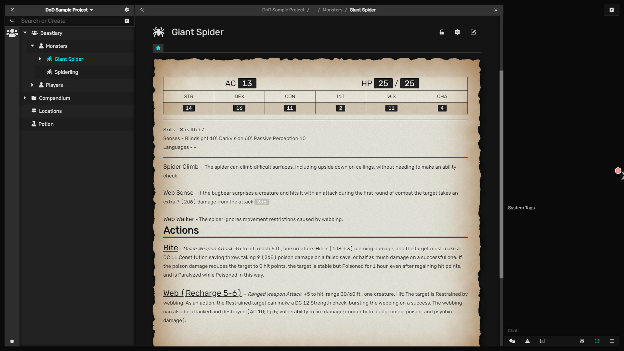The height and width of the screenshot is (351, 624).
Task: Click the lock icon on Giant Spider
Action: 442,32
